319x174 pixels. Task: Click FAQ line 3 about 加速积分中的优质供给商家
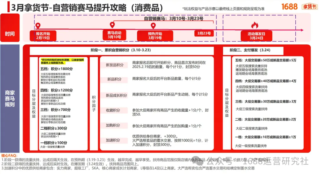coord(128,168)
